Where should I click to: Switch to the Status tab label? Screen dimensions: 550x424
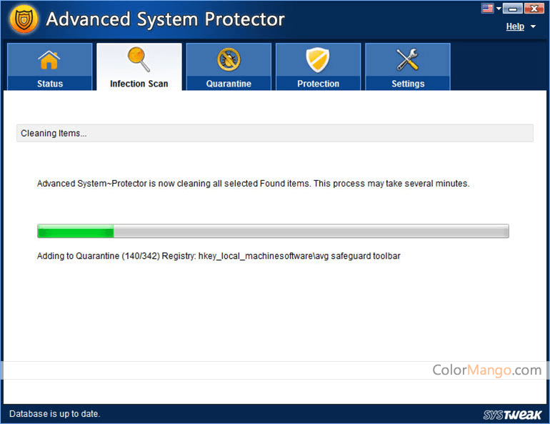point(50,84)
